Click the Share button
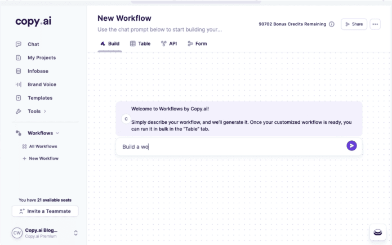 click(354, 24)
